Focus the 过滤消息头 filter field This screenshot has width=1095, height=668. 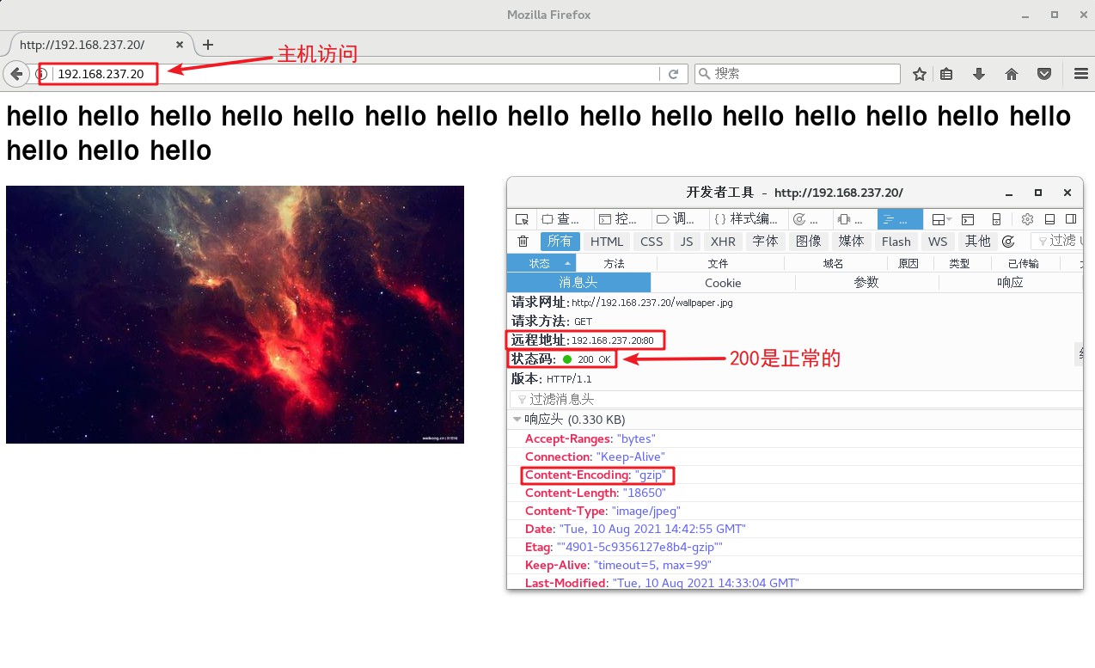point(796,400)
